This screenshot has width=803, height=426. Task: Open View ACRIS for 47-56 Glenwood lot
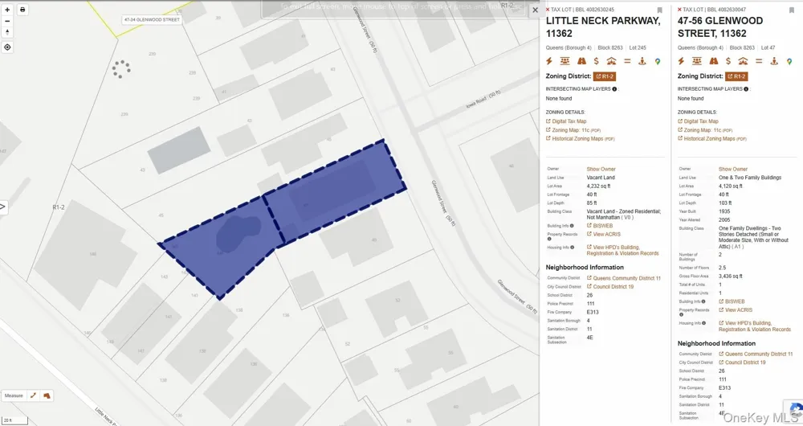click(x=736, y=310)
